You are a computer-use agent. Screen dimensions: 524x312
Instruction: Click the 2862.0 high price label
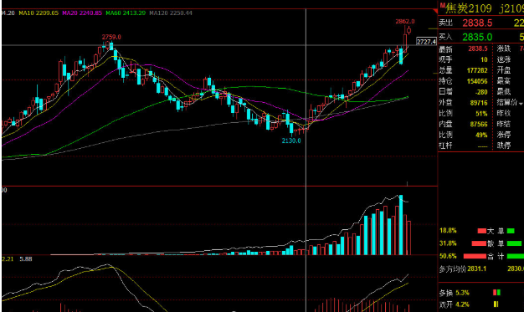405,22
